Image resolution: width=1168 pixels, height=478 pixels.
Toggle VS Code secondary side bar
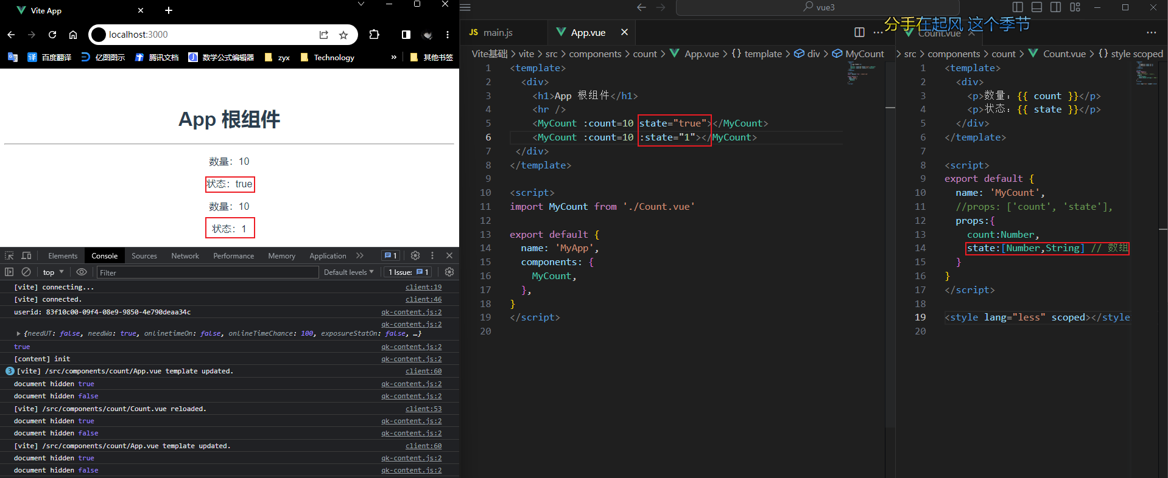(x=1056, y=7)
